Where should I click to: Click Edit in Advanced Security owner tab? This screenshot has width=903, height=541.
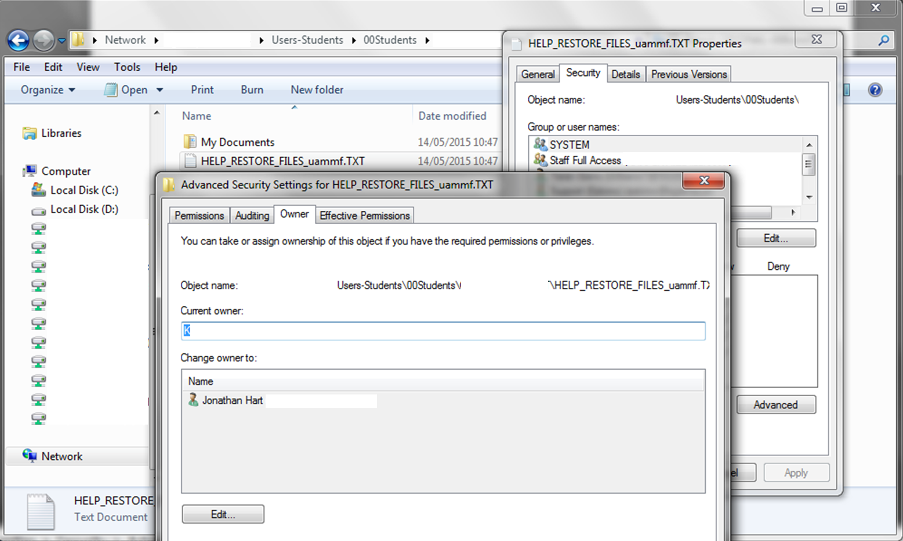223,514
